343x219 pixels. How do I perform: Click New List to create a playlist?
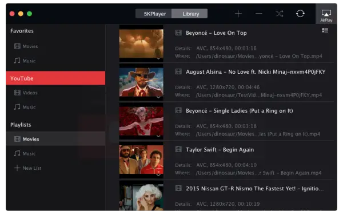pyautogui.click(x=32, y=168)
